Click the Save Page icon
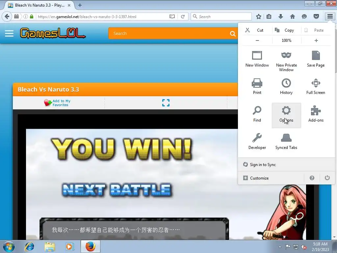Screen dimensions: 337x253 pos(316,59)
